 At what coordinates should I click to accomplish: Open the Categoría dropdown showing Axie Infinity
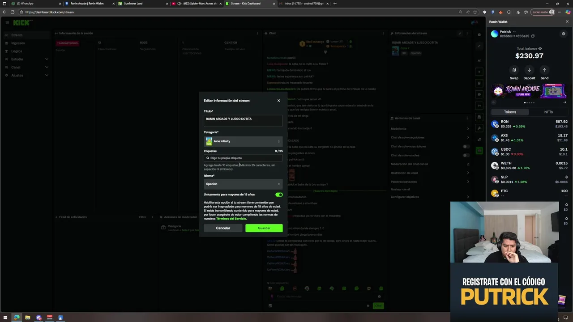[243, 141]
